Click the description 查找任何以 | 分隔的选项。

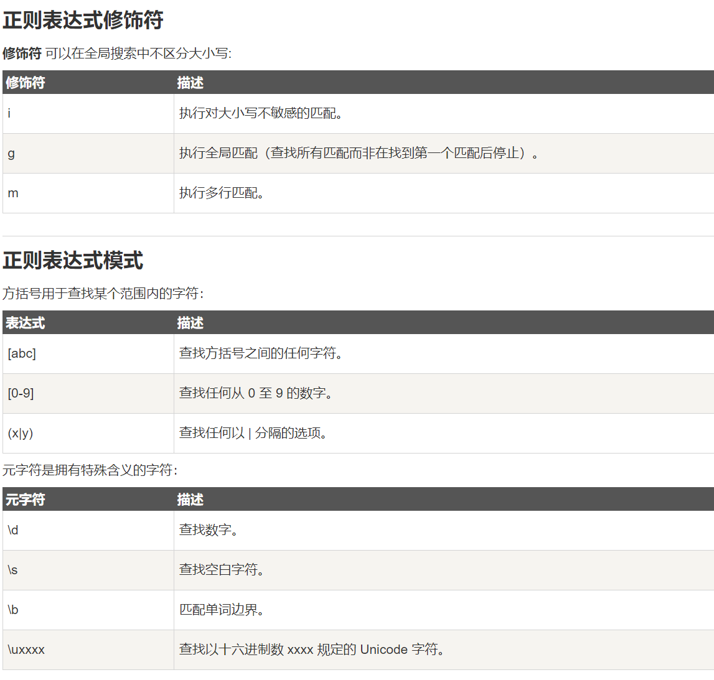253,433
